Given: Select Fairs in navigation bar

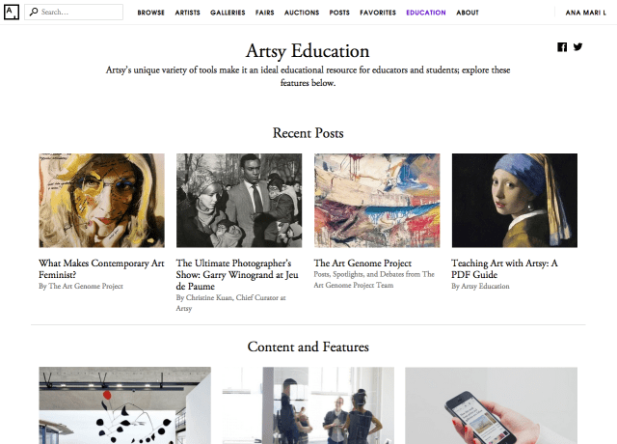Looking at the screenshot, I should [264, 13].
